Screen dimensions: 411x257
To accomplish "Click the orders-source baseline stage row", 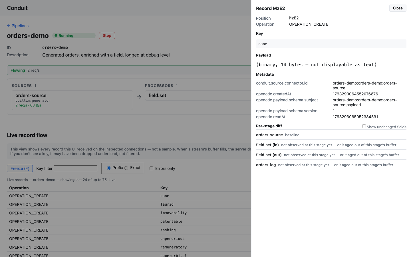I will [x=331, y=135].
